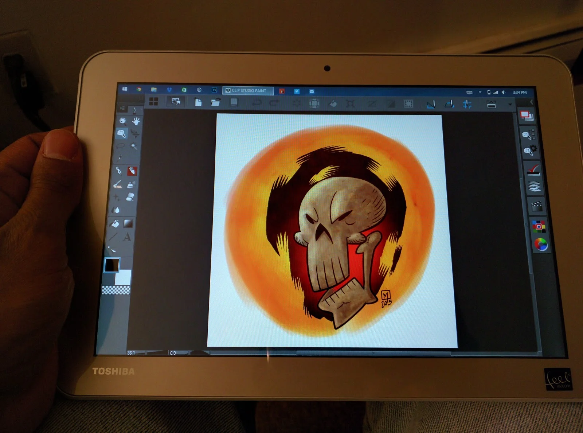The height and width of the screenshot is (433, 583).
Task: Select the Blend tool
Action: pos(116,210)
